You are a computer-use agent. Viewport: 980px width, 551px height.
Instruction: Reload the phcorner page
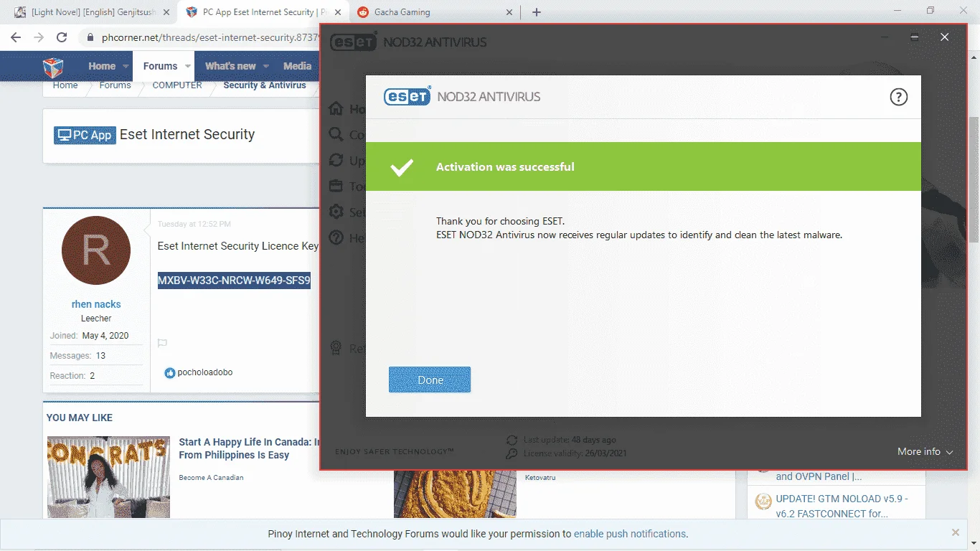click(62, 37)
